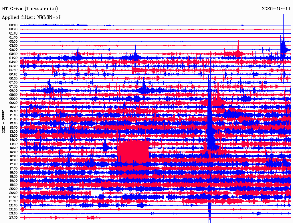The width and height of the screenshot is (293, 223).
Task: Select the 21:30 time label
Action: [x=13, y=201]
